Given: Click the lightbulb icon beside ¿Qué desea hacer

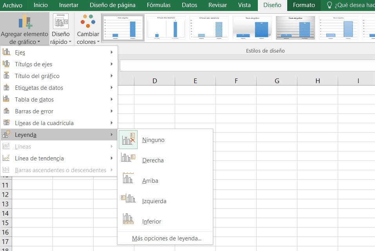Looking at the screenshot, I should click(329, 5).
